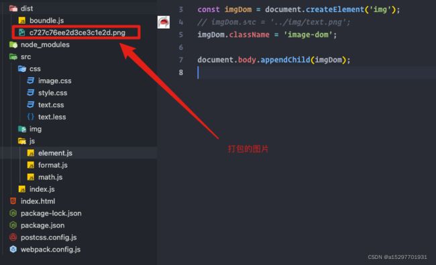436x265 pixels.
Task: Collapse the js folder
Action: [x=32, y=141]
